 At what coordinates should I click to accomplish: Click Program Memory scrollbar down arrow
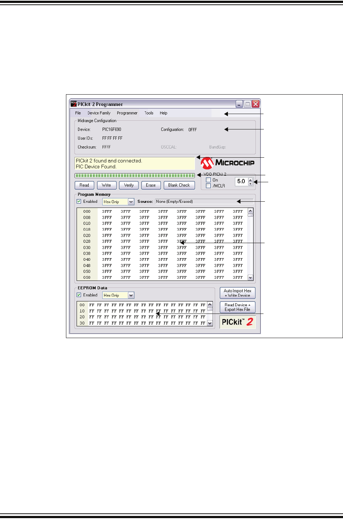click(251, 278)
